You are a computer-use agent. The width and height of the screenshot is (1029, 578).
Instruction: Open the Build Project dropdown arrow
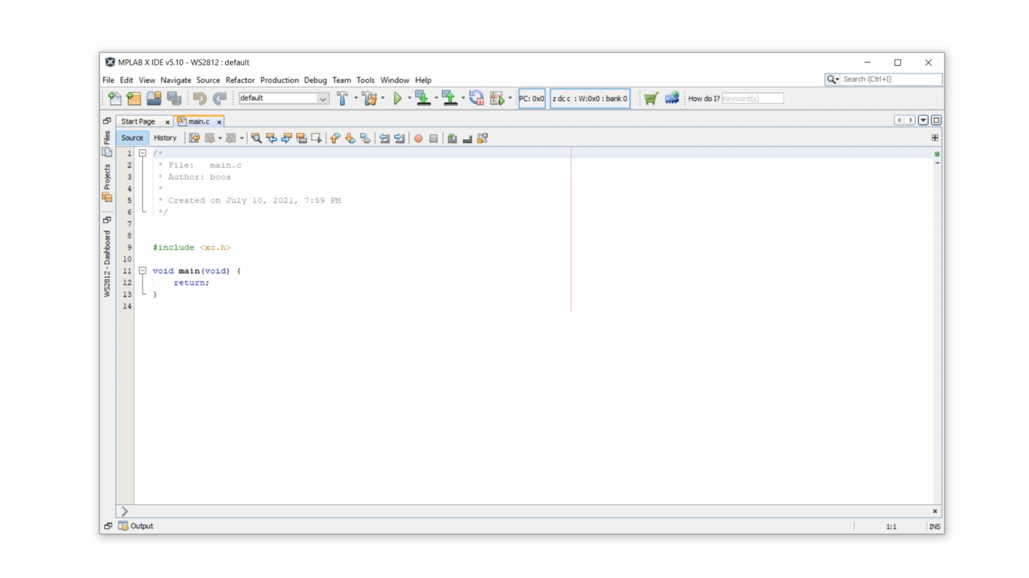[x=356, y=98]
